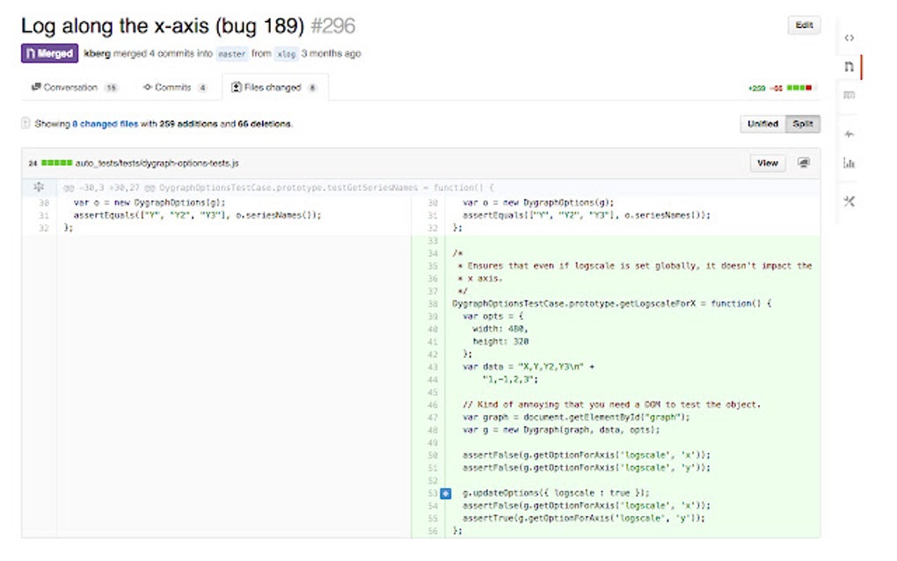Click file path dygraph-options-tests.js
The height and width of the screenshot is (561, 897).
coord(157,163)
